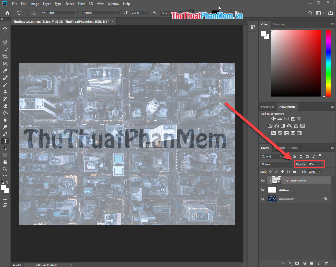The height and width of the screenshot is (267, 336).
Task: Expand the Opacity dropdown arrow
Action: click(319, 164)
